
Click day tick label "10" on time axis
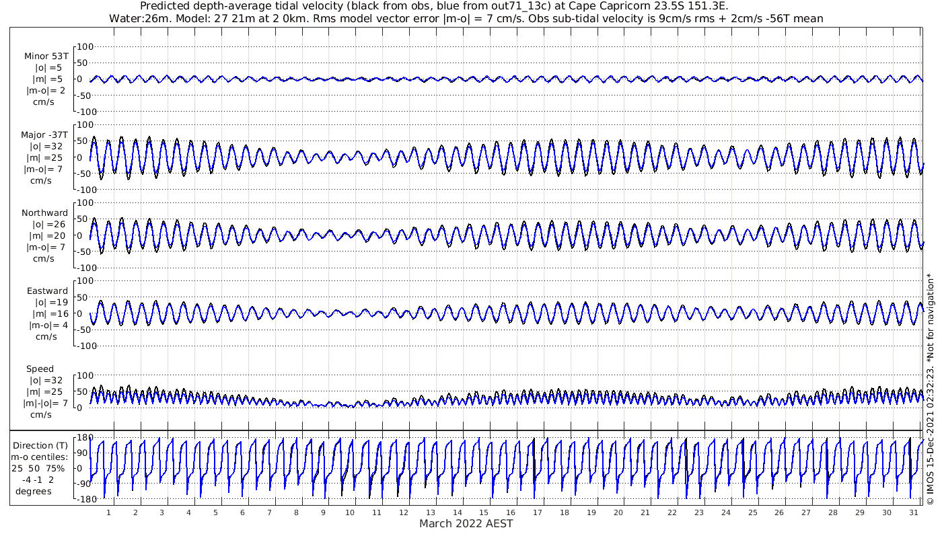coord(349,512)
